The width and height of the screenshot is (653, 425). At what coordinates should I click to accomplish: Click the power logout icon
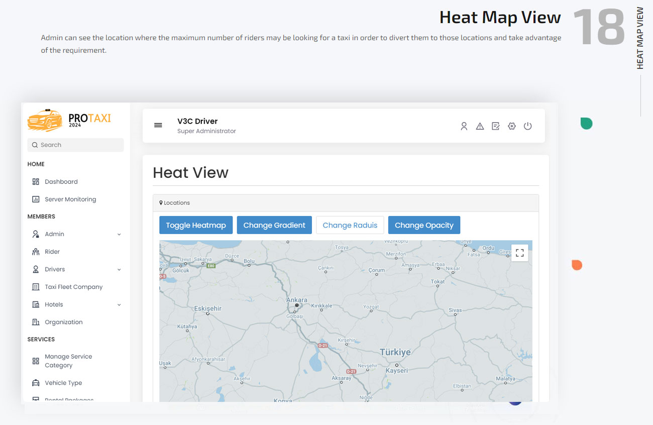(x=527, y=126)
